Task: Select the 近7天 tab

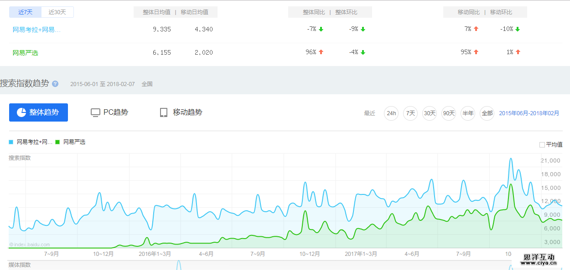Action: (25, 12)
